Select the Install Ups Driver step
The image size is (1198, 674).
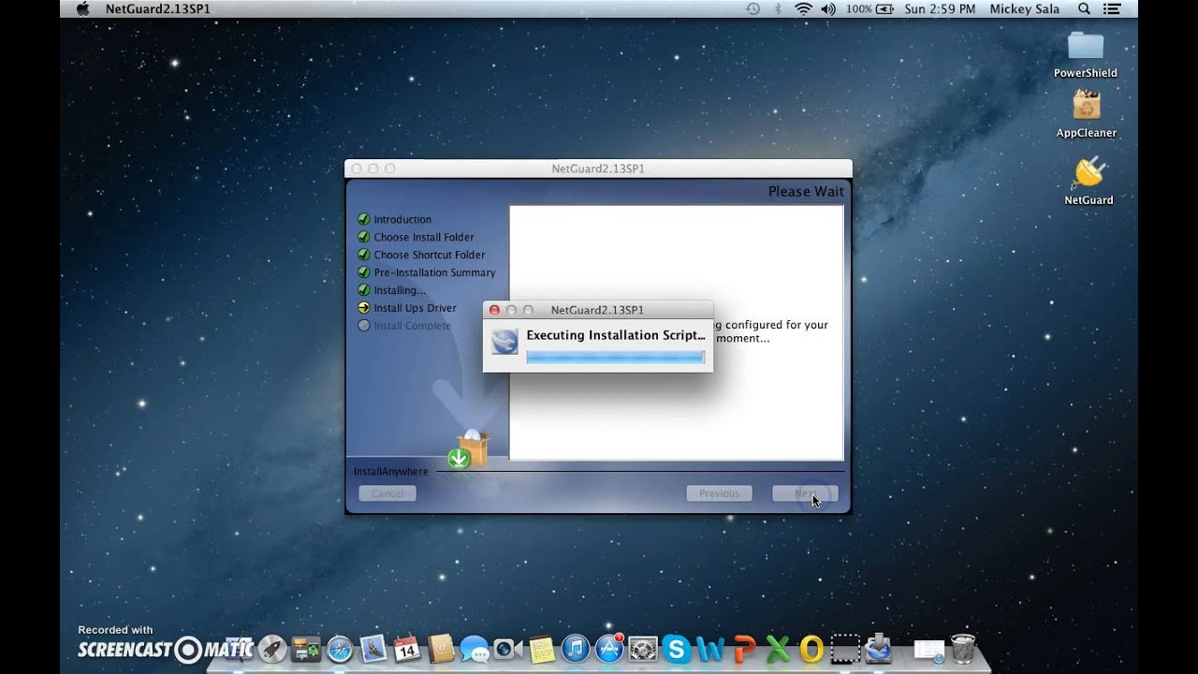[415, 308]
